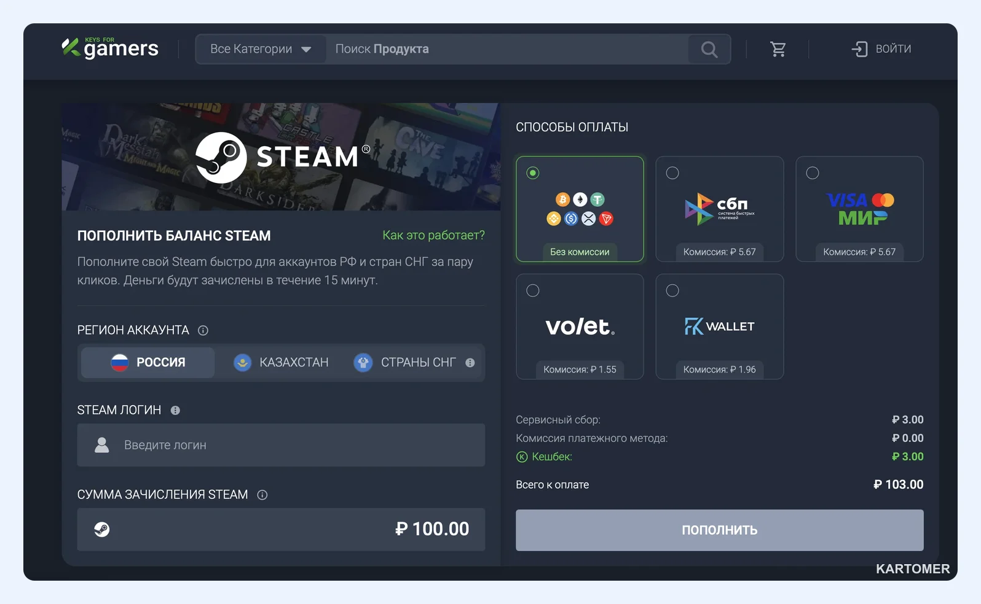The height and width of the screenshot is (604, 981).
Task: Click the ₽ 100.00 amount field
Action: [x=281, y=529]
